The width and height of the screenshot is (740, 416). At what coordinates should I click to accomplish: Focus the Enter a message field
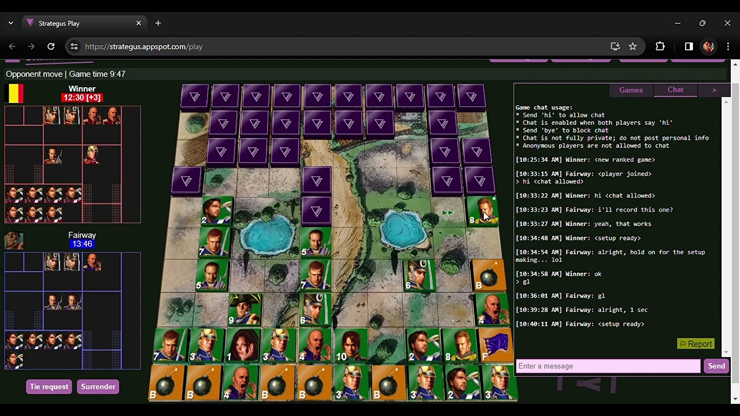(x=608, y=366)
